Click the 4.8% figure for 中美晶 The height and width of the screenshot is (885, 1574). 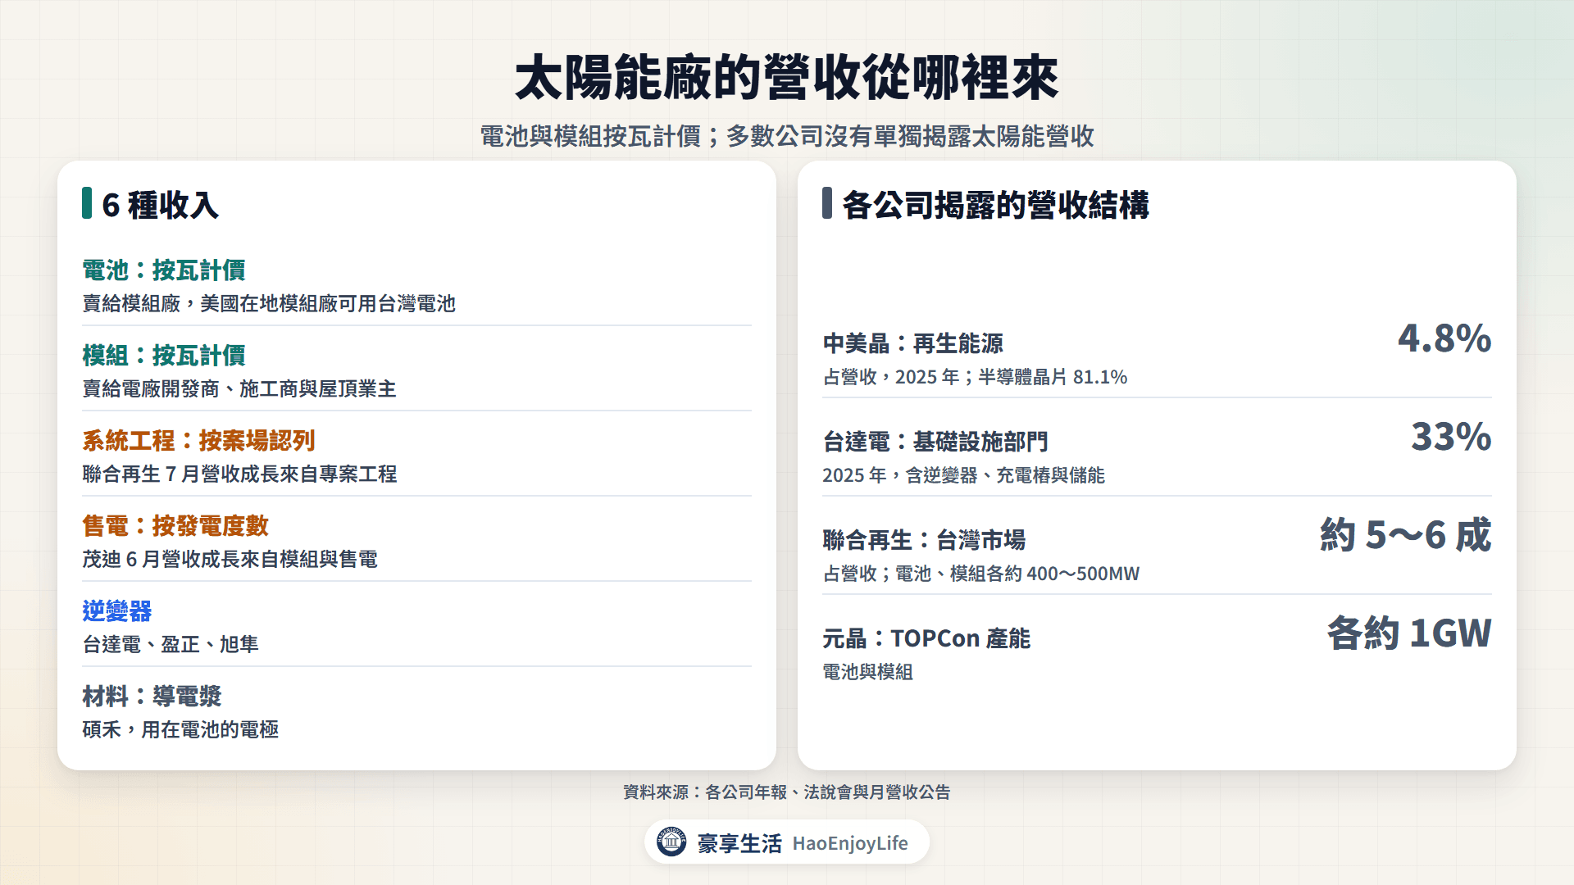(x=1444, y=338)
